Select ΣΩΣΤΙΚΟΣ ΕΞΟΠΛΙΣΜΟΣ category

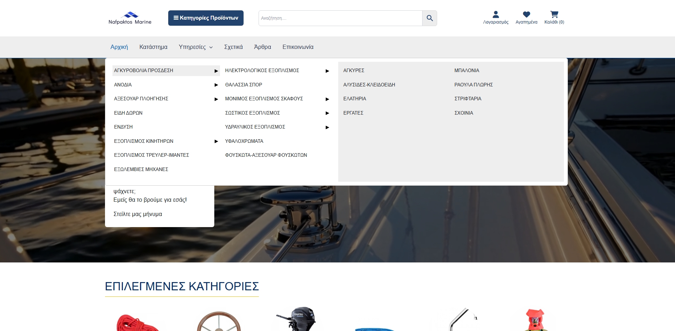(252, 113)
